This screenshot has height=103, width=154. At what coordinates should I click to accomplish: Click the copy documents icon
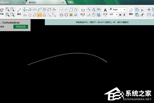137,9
